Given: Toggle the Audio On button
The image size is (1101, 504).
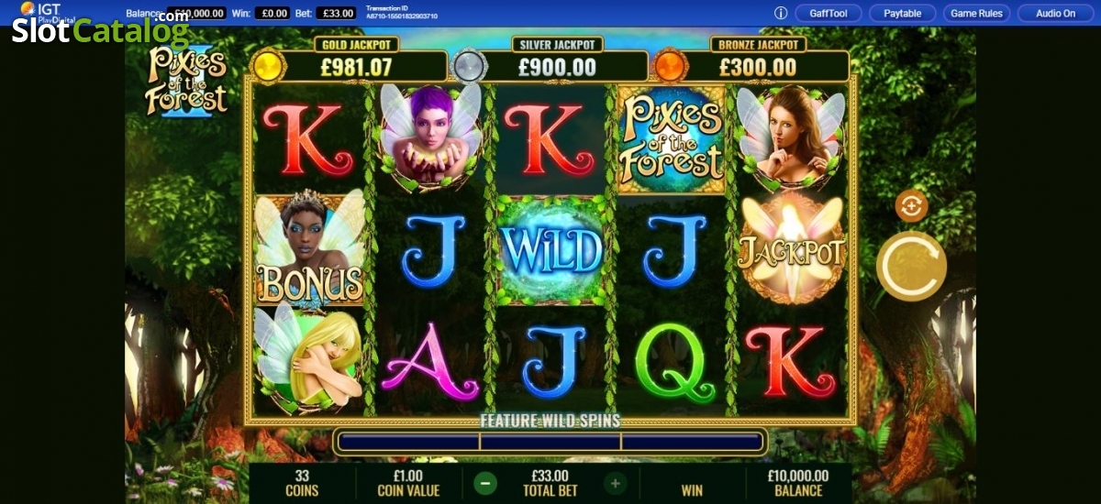Looking at the screenshot, I should [1055, 13].
